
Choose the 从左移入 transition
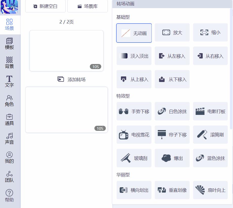coord(172,56)
